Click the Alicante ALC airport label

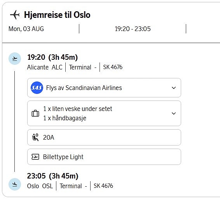[x=45, y=67]
